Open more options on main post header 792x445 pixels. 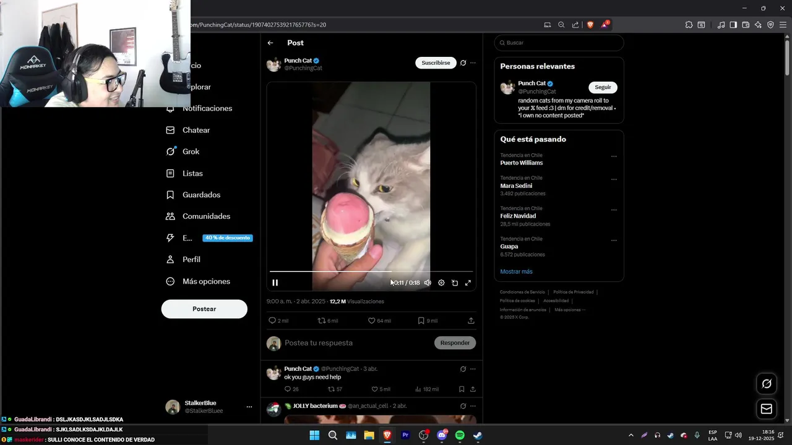point(473,62)
